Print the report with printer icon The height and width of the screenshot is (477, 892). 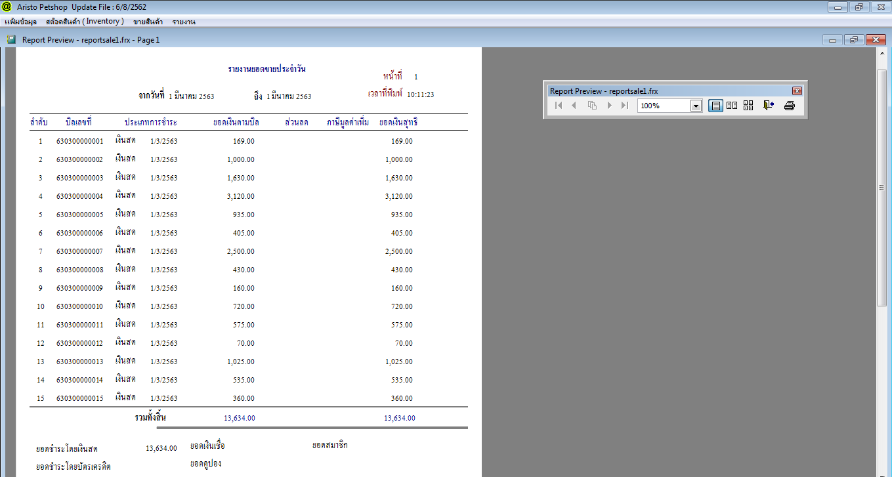click(x=790, y=106)
